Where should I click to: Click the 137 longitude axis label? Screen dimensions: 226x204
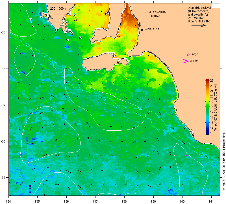coord(95,201)
